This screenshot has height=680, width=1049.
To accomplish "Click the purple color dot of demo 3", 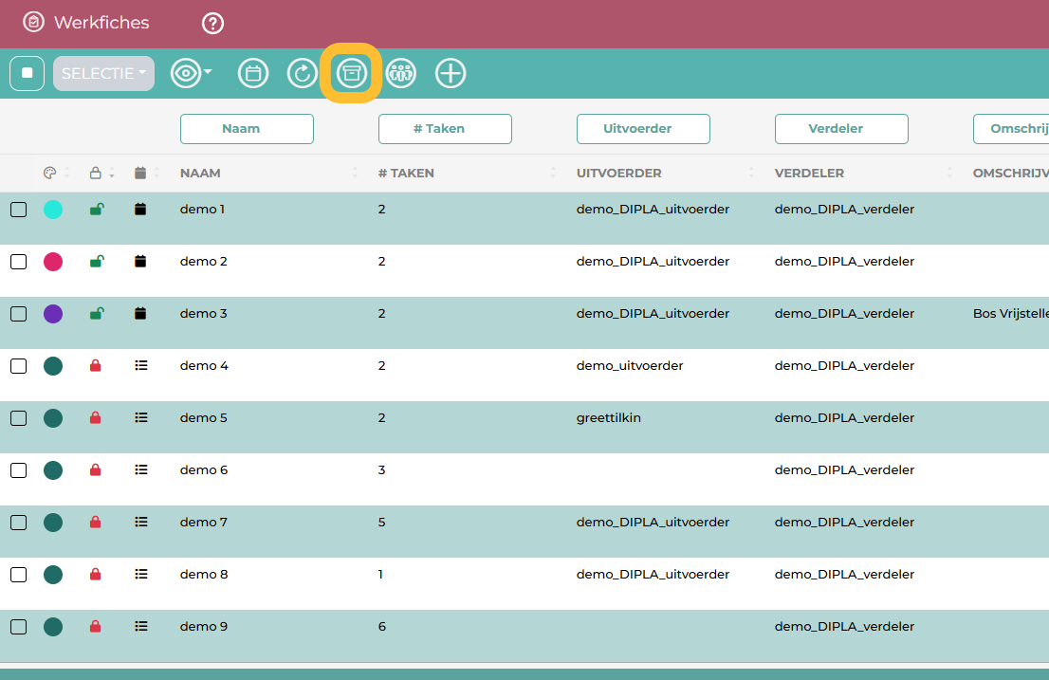I will coord(53,314).
